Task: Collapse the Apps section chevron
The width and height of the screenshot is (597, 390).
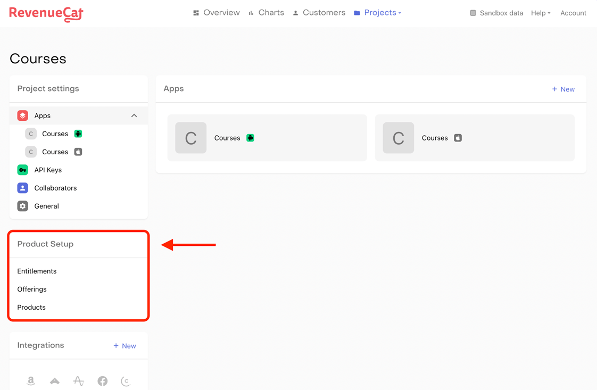Action: tap(134, 115)
